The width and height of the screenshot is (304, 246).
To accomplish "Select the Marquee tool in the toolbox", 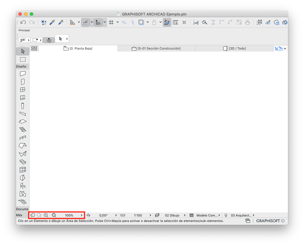I will coord(23,59).
